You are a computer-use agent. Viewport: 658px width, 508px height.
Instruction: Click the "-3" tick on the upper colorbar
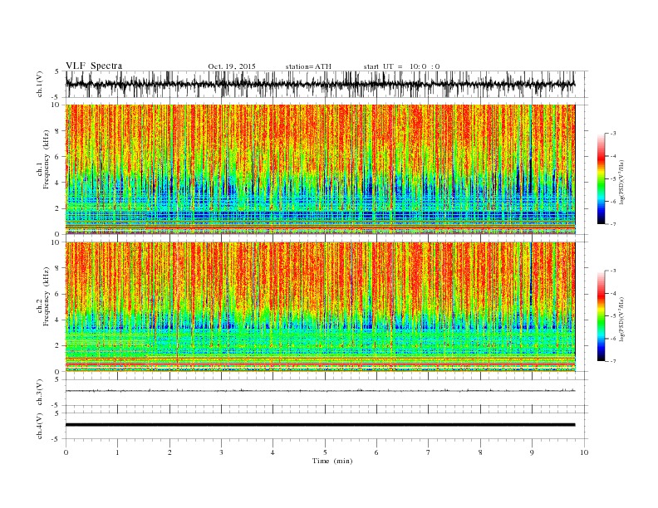[x=613, y=134]
